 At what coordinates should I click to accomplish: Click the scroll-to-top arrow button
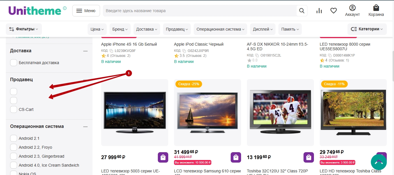tap(379, 162)
